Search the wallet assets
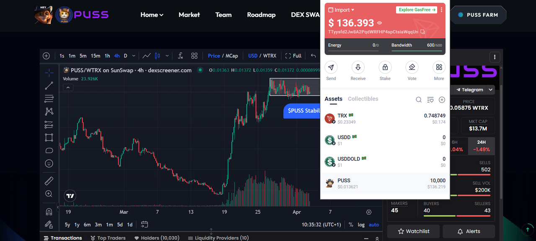Viewport: 536px width, 241px height. click(x=419, y=100)
